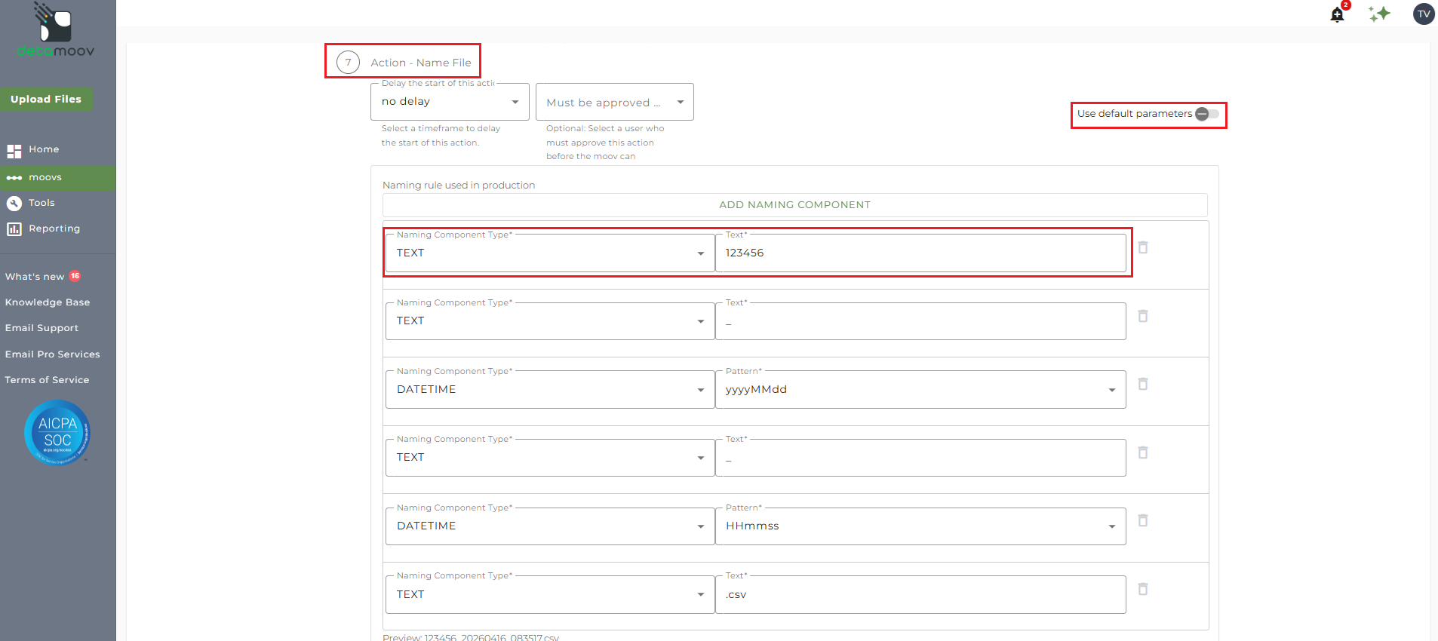Open Reporting in sidebar
Viewport: 1438px width, 641px height.
coord(54,228)
